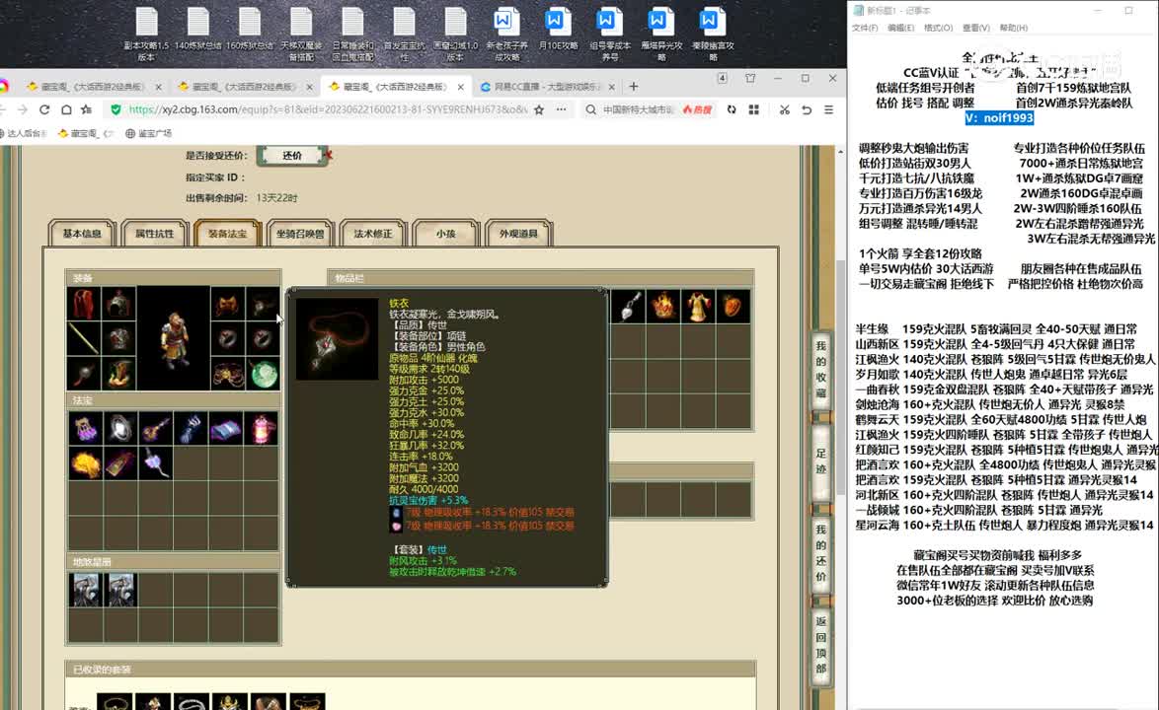
Task: Open the 组号零成本养号 Word document
Action: click(x=610, y=34)
